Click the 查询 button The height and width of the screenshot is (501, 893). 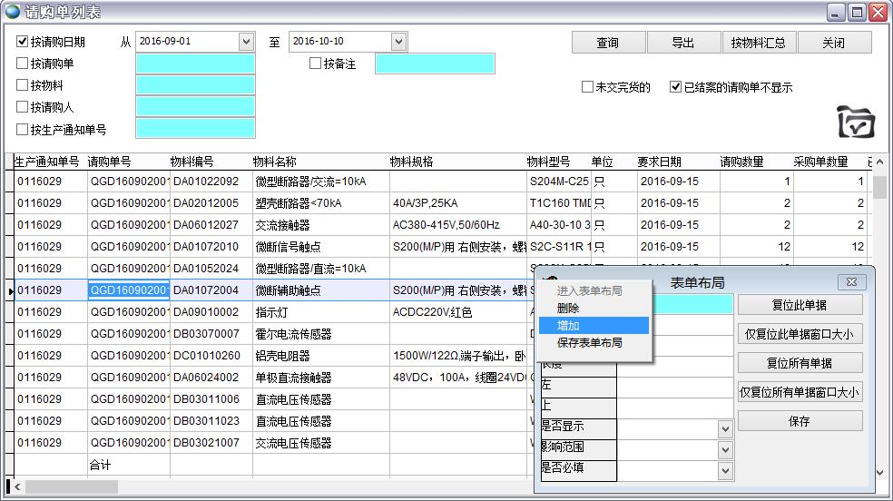click(x=607, y=43)
